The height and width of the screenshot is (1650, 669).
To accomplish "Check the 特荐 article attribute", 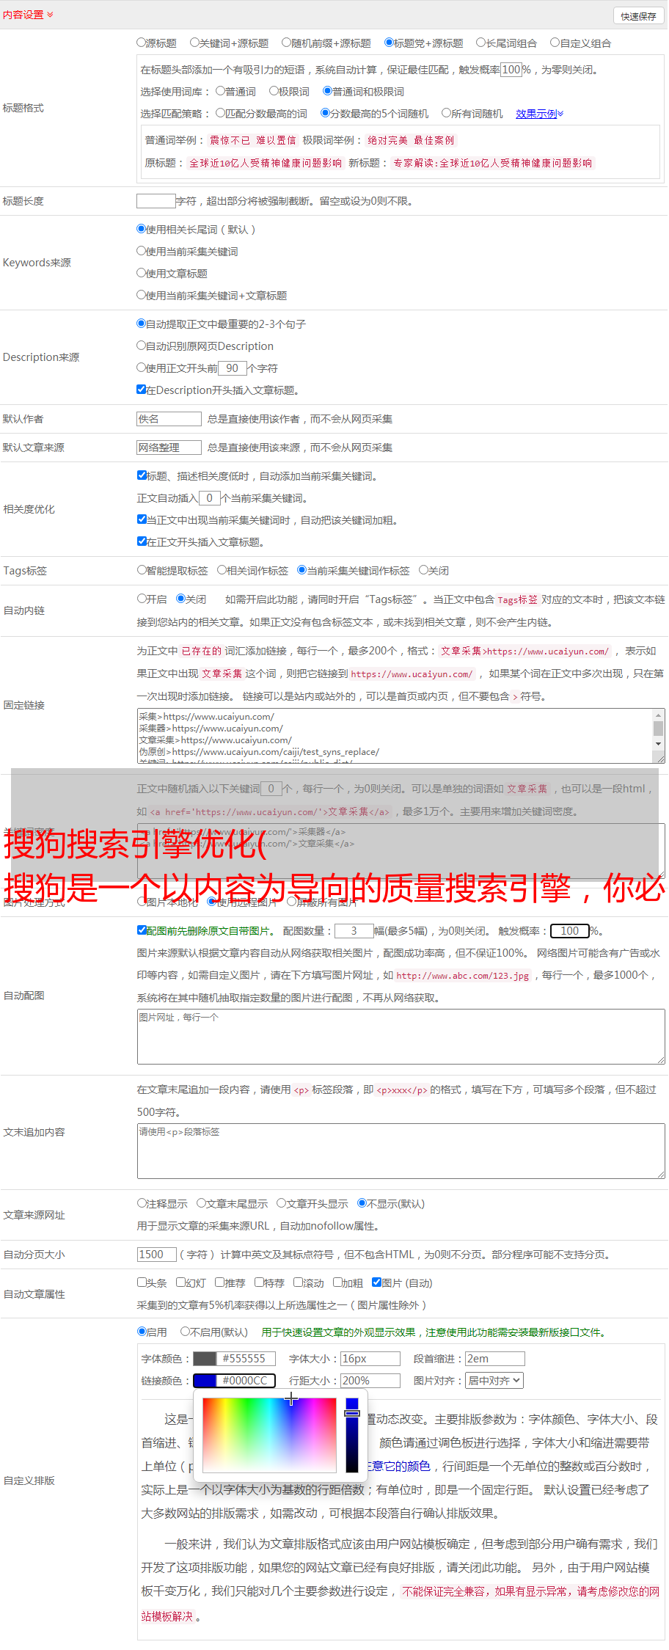I will (x=259, y=1282).
